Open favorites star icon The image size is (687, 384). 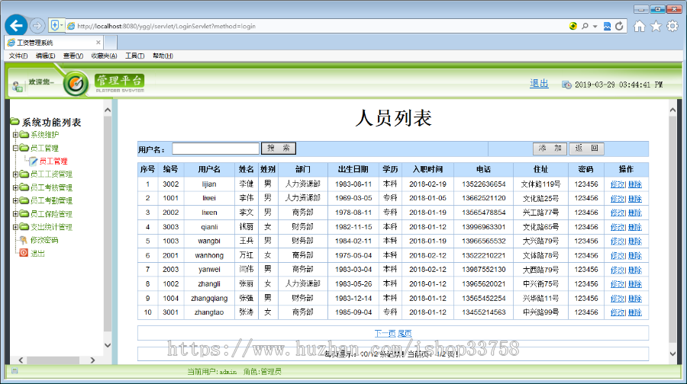[656, 26]
